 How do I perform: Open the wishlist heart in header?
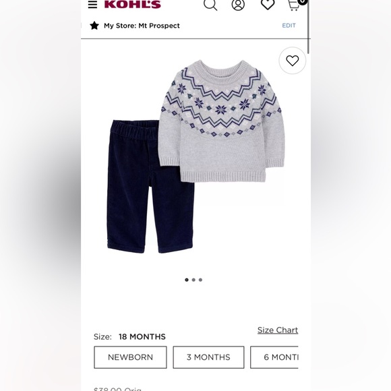tap(268, 4)
